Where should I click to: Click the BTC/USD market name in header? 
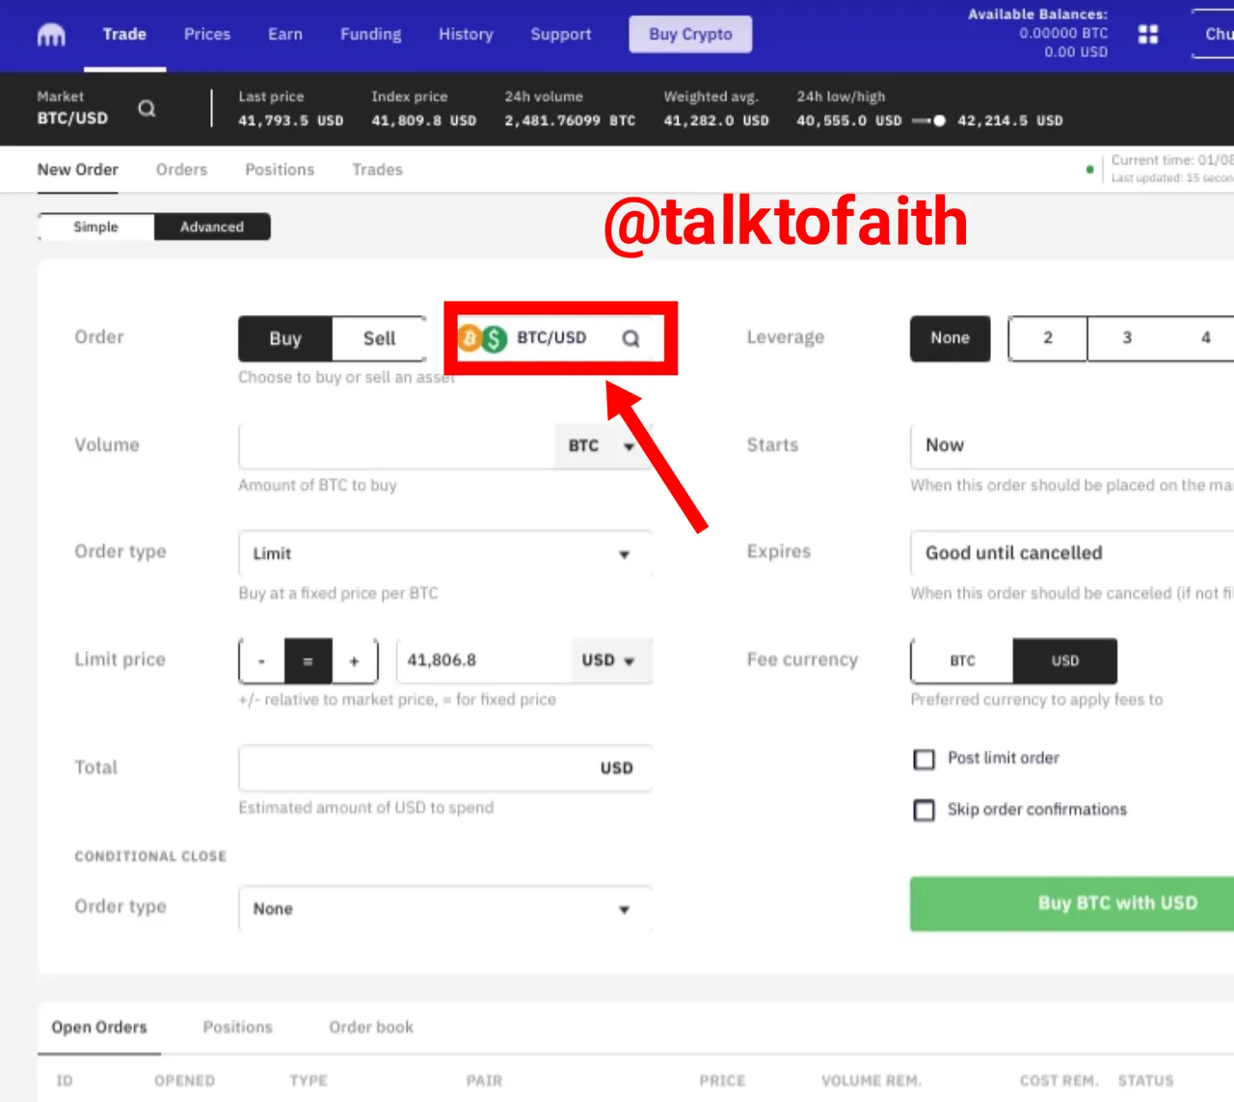pos(72,119)
